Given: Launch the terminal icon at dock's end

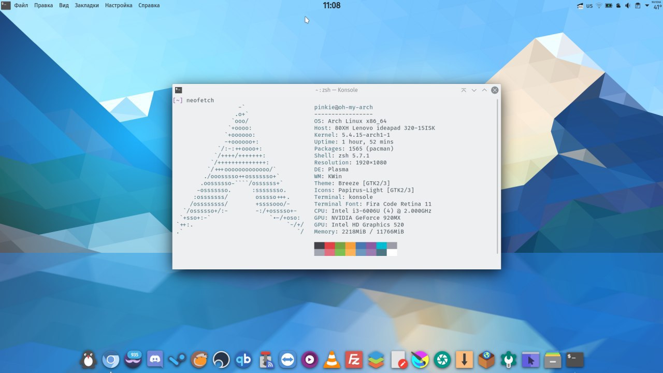Looking at the screenshot, I should click(x=575, y=359).
